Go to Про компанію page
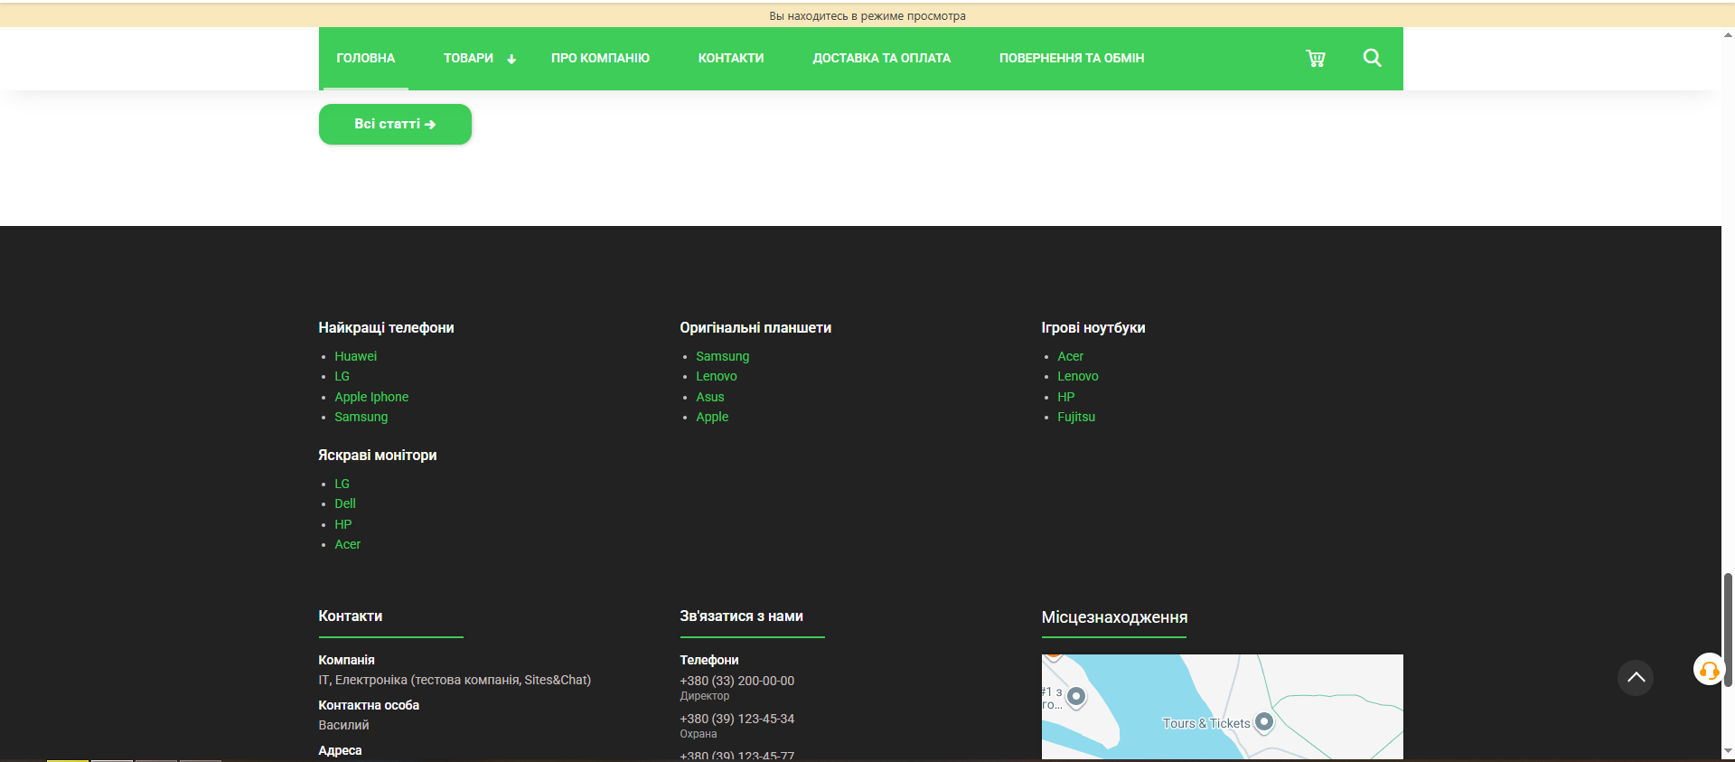The height and width of the screenshot is (762, 1735). tap(600, 59)
